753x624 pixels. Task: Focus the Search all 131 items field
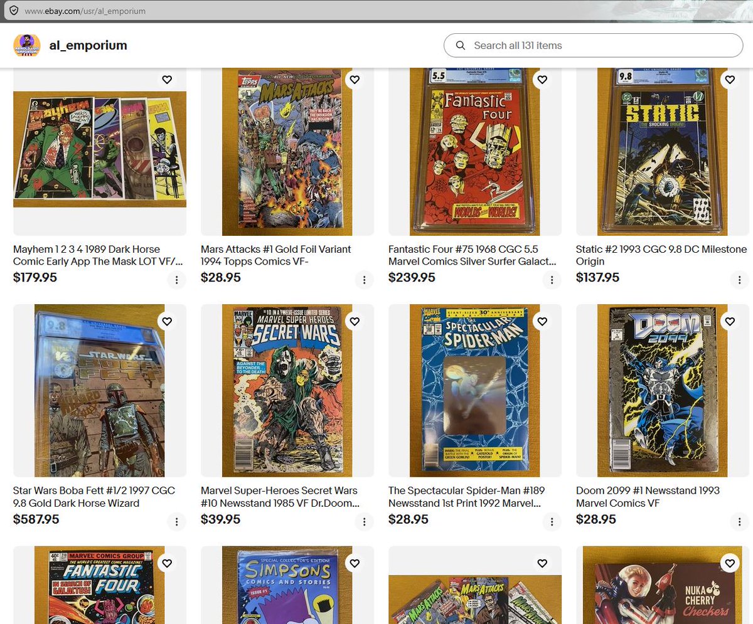(x=593, y=45)
